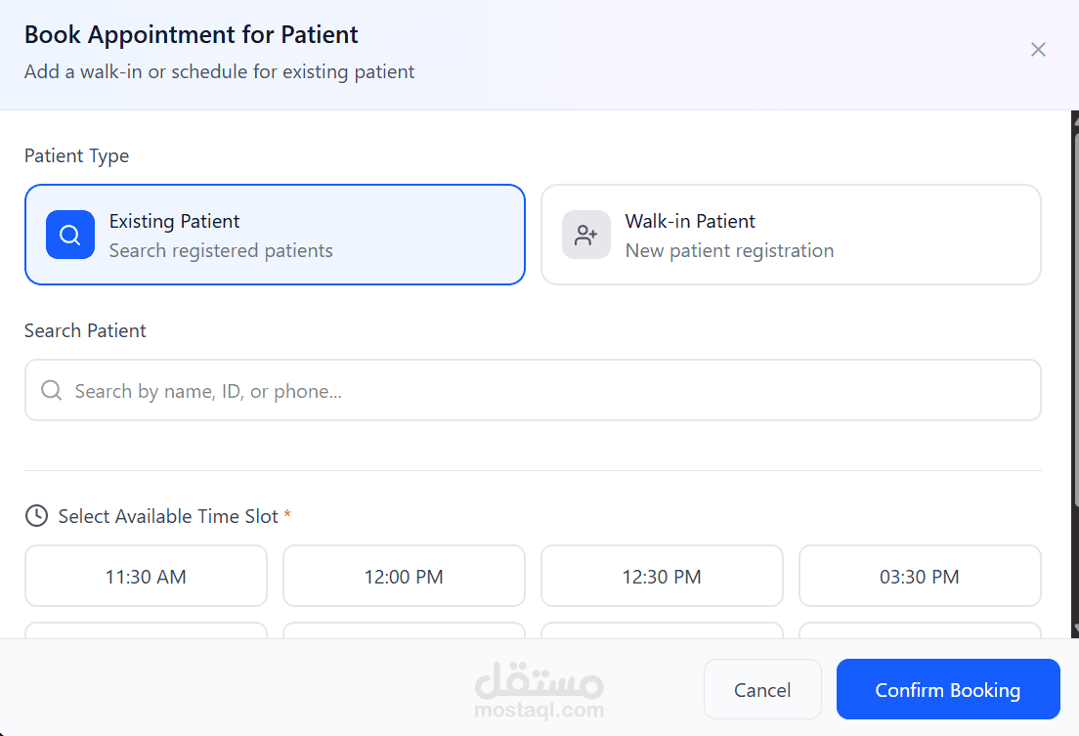Click the blue search icon for Existing Patient
This screenshot has width=1079, height=736.
pos(70,235)
